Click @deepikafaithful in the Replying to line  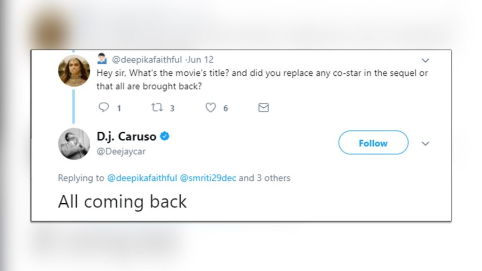tap(142, 178)
